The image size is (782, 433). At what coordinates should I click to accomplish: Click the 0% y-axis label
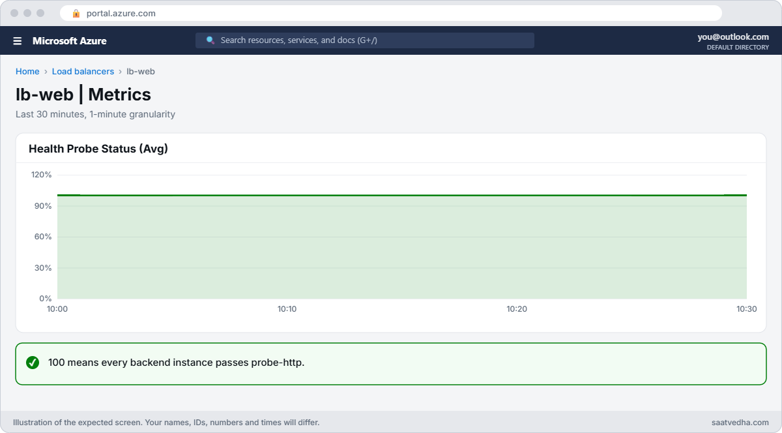pyautogui.click(x=45, y=299)
